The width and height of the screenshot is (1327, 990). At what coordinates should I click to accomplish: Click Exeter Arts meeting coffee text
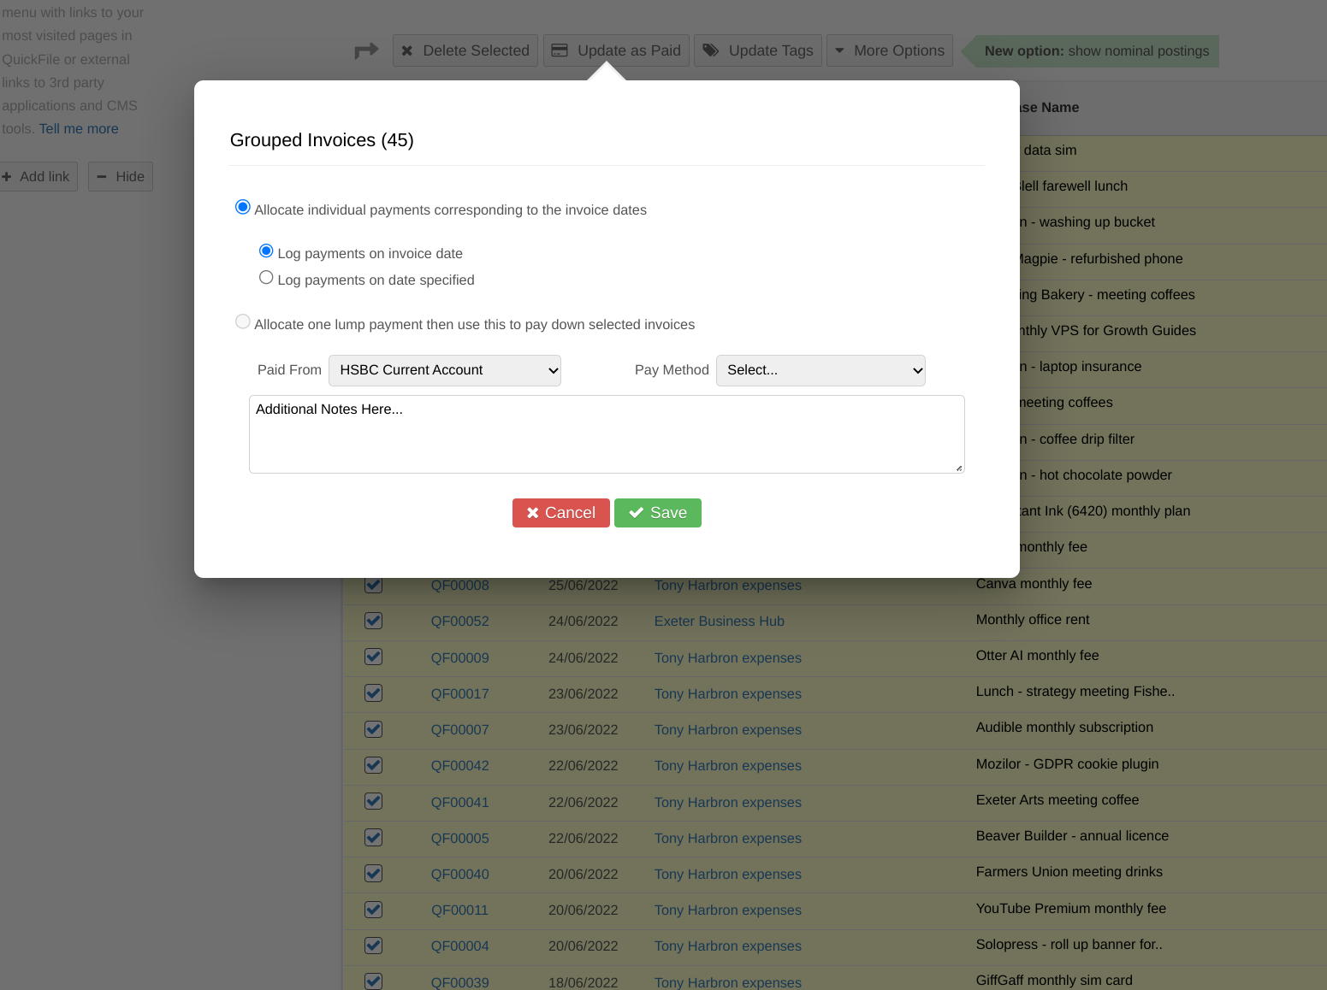1057,800
